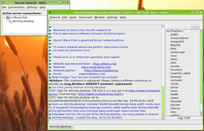Select tde-bot in the nick list
This screenshot has height=131, width=204.
point(175,105)
